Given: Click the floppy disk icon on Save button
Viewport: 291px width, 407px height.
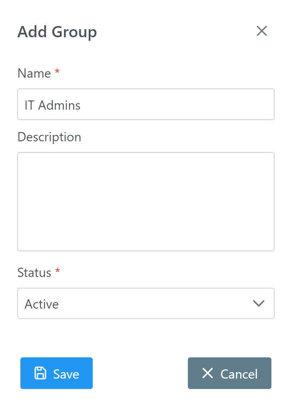Looking at the screenshot, I should click(40, 373).
